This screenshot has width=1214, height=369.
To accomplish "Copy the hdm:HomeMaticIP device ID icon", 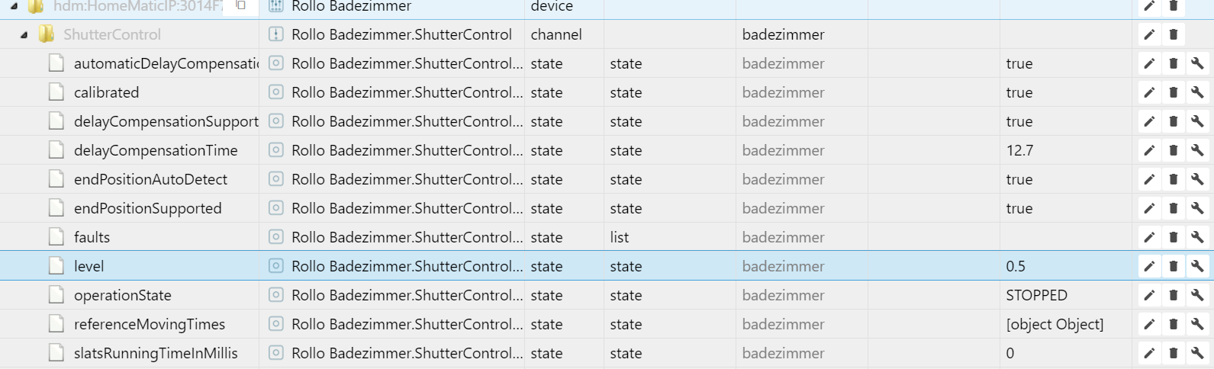I will point(240,5).
